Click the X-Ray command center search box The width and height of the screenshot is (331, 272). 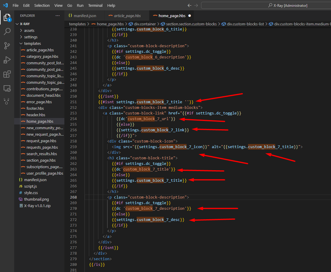(x=266, y=6)
